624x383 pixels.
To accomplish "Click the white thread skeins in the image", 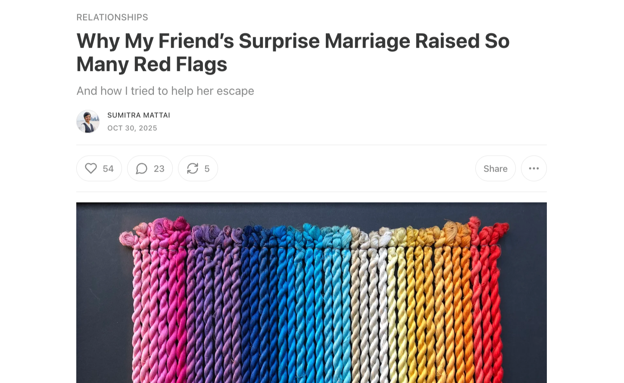I will [371, 301].
